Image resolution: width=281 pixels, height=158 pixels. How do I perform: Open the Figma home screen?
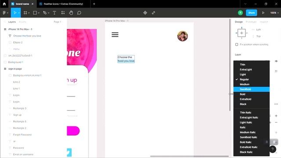tap(4, 4)
